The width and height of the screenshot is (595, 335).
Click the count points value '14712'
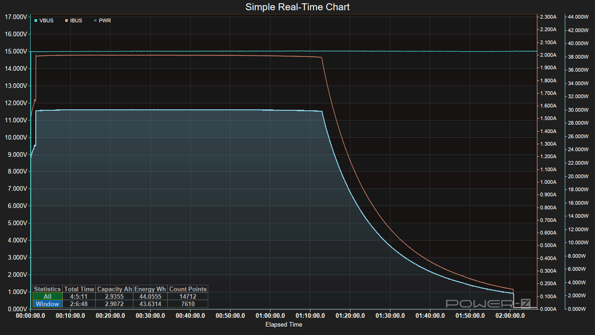click(x=188, y=297)
